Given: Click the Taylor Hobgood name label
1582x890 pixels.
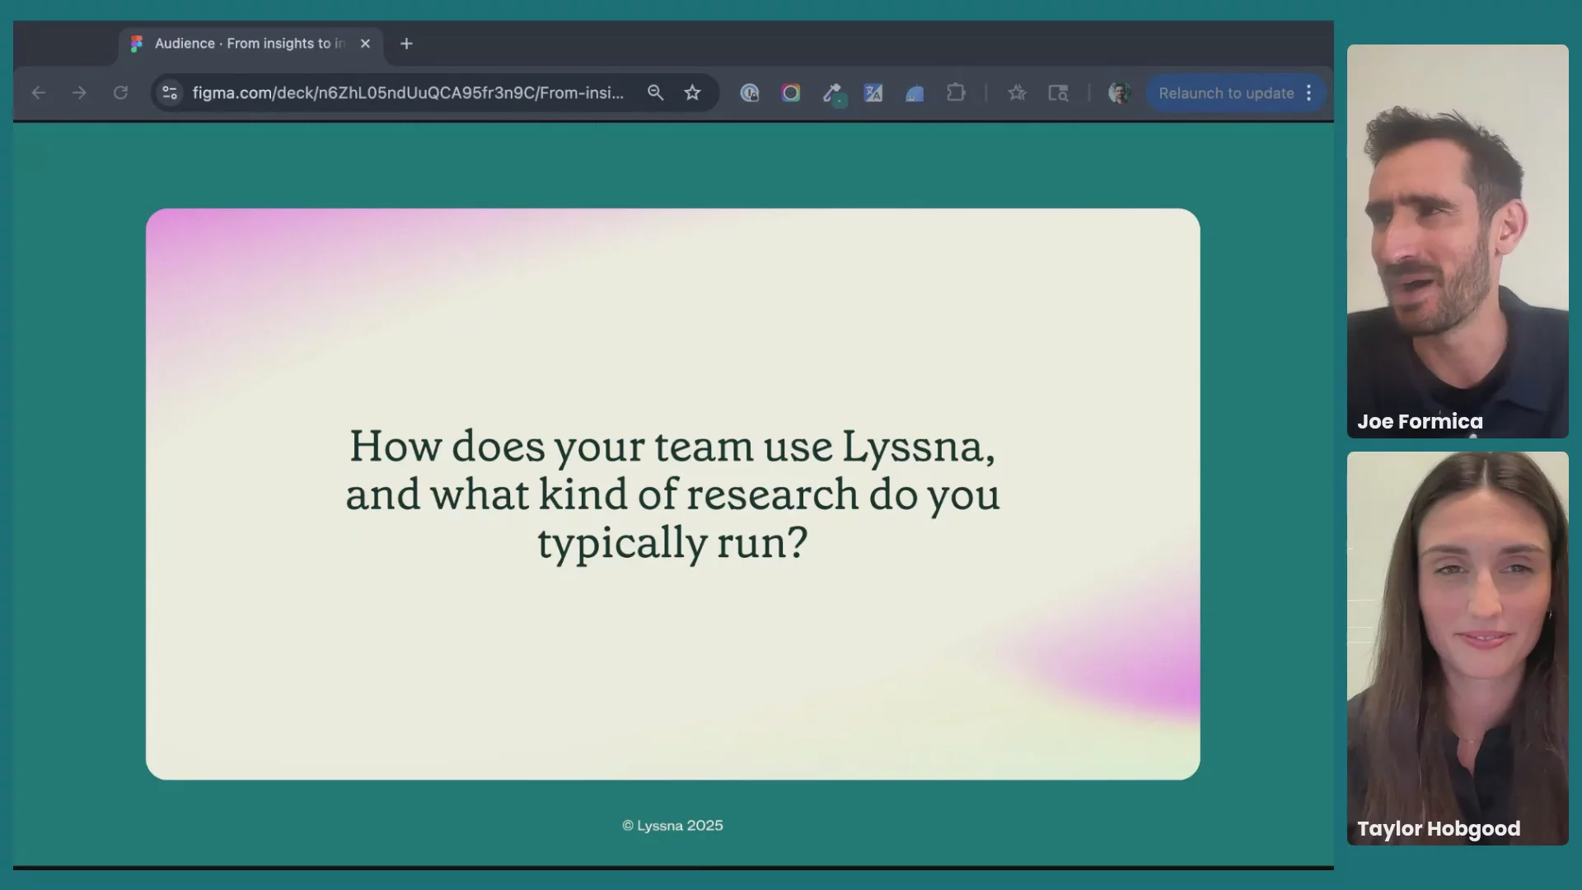Looking at the screenshot, I should 1439,828.
